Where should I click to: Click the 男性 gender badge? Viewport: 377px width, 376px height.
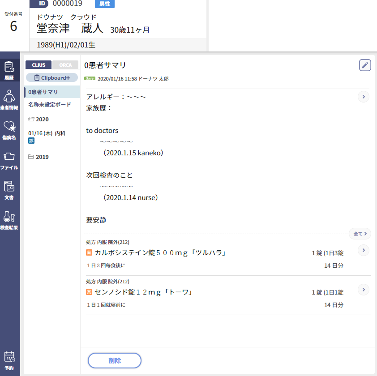click(x=105, y=4)
